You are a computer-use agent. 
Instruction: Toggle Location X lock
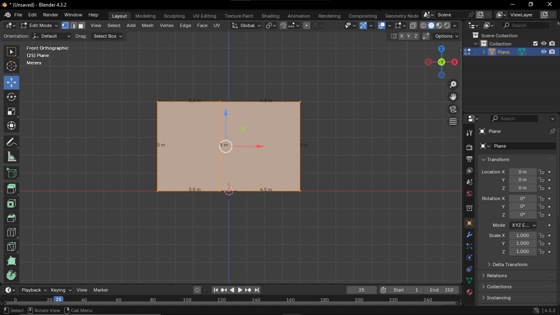click(541, 172)
